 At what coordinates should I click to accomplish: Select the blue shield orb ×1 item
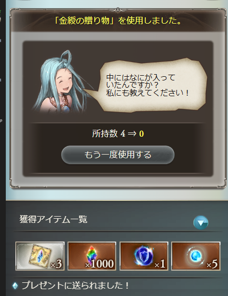coord(144,256)
